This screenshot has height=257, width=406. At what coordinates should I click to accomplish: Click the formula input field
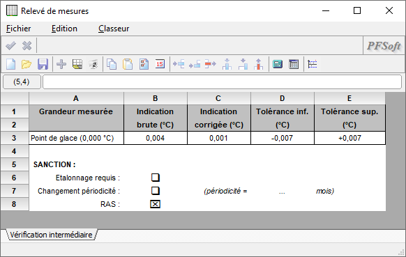(x=222, y=82)
